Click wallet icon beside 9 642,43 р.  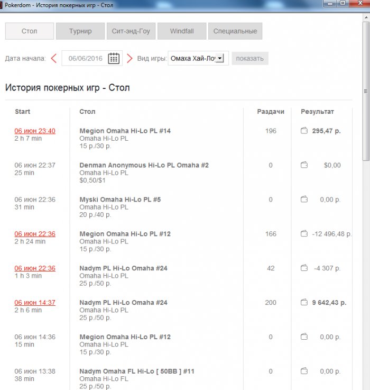(x=304, y=302)
